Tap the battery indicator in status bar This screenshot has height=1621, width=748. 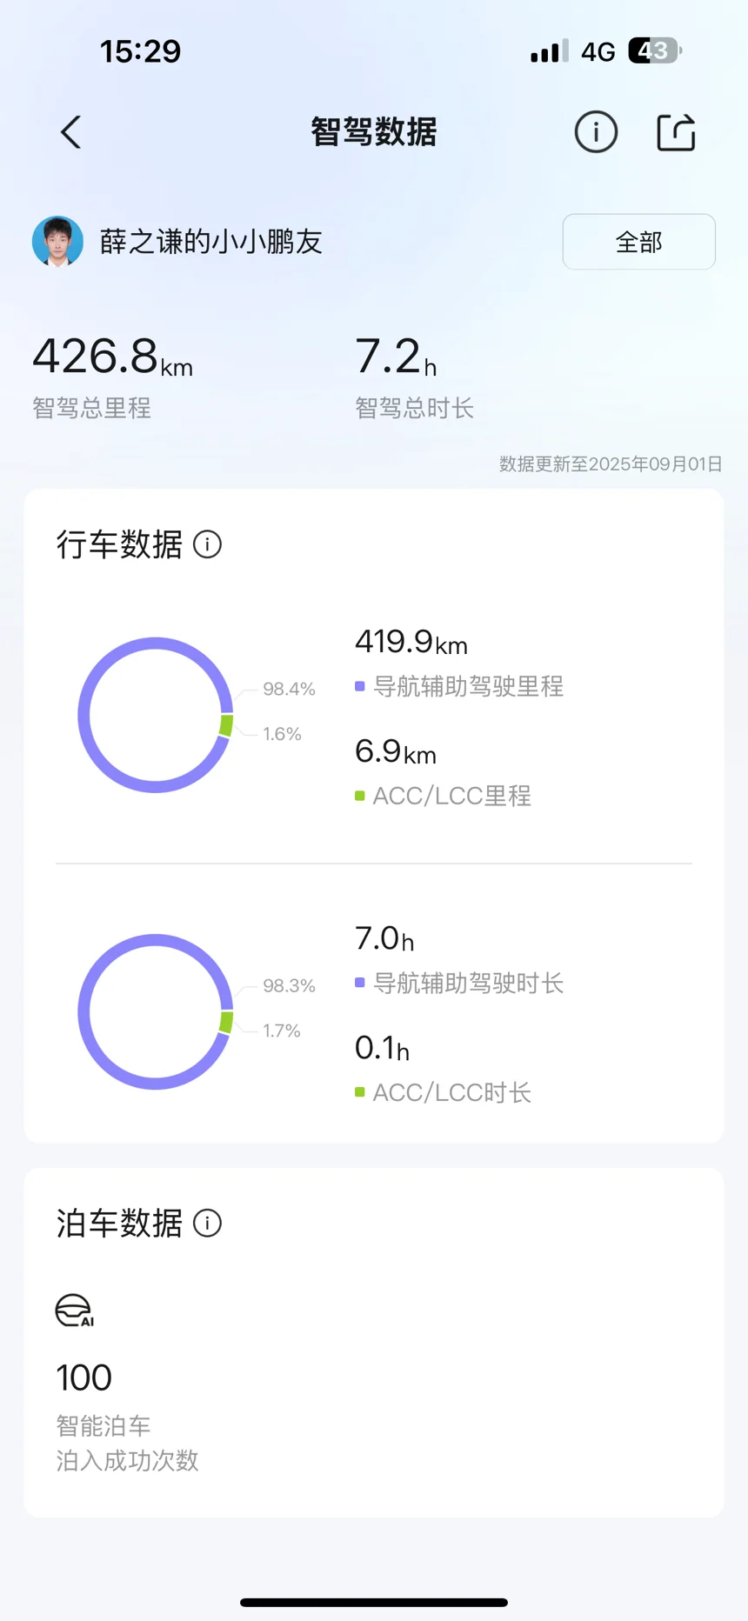(x=654, y=51)
